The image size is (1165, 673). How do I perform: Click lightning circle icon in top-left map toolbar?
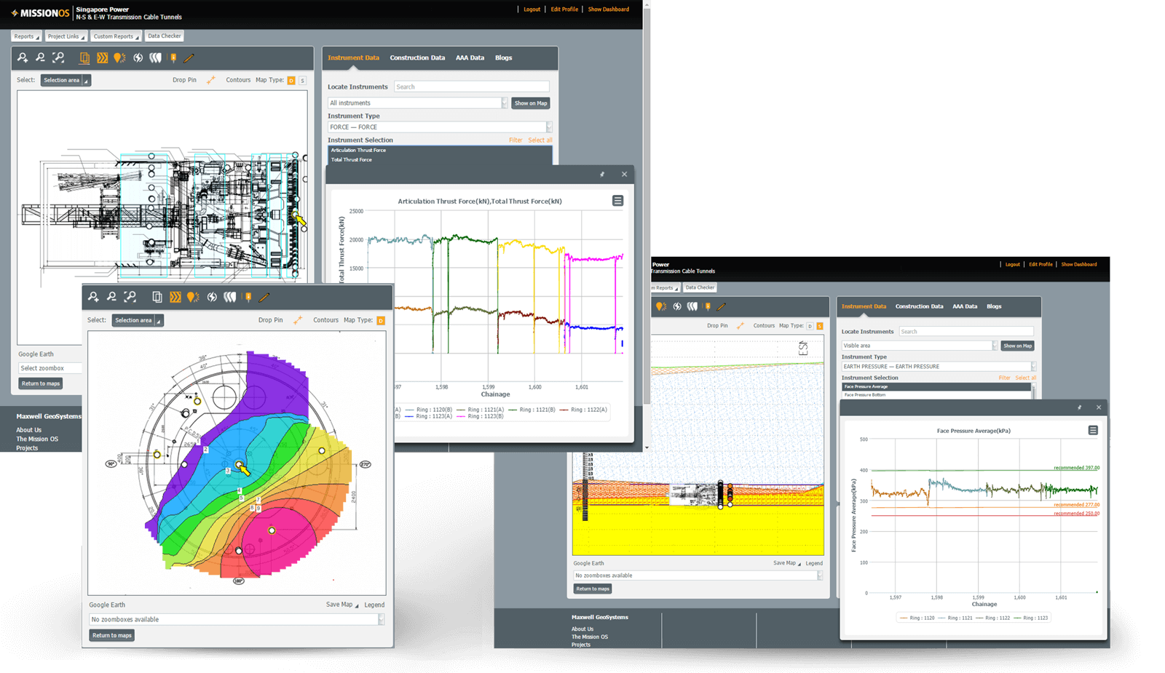(x=138, y=57)
